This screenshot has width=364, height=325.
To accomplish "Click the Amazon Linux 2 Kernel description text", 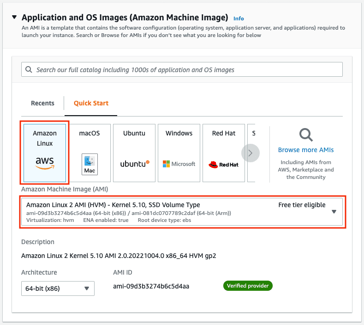I will click(119, 256).
